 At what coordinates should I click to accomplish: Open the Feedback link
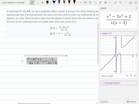(104, 102)
